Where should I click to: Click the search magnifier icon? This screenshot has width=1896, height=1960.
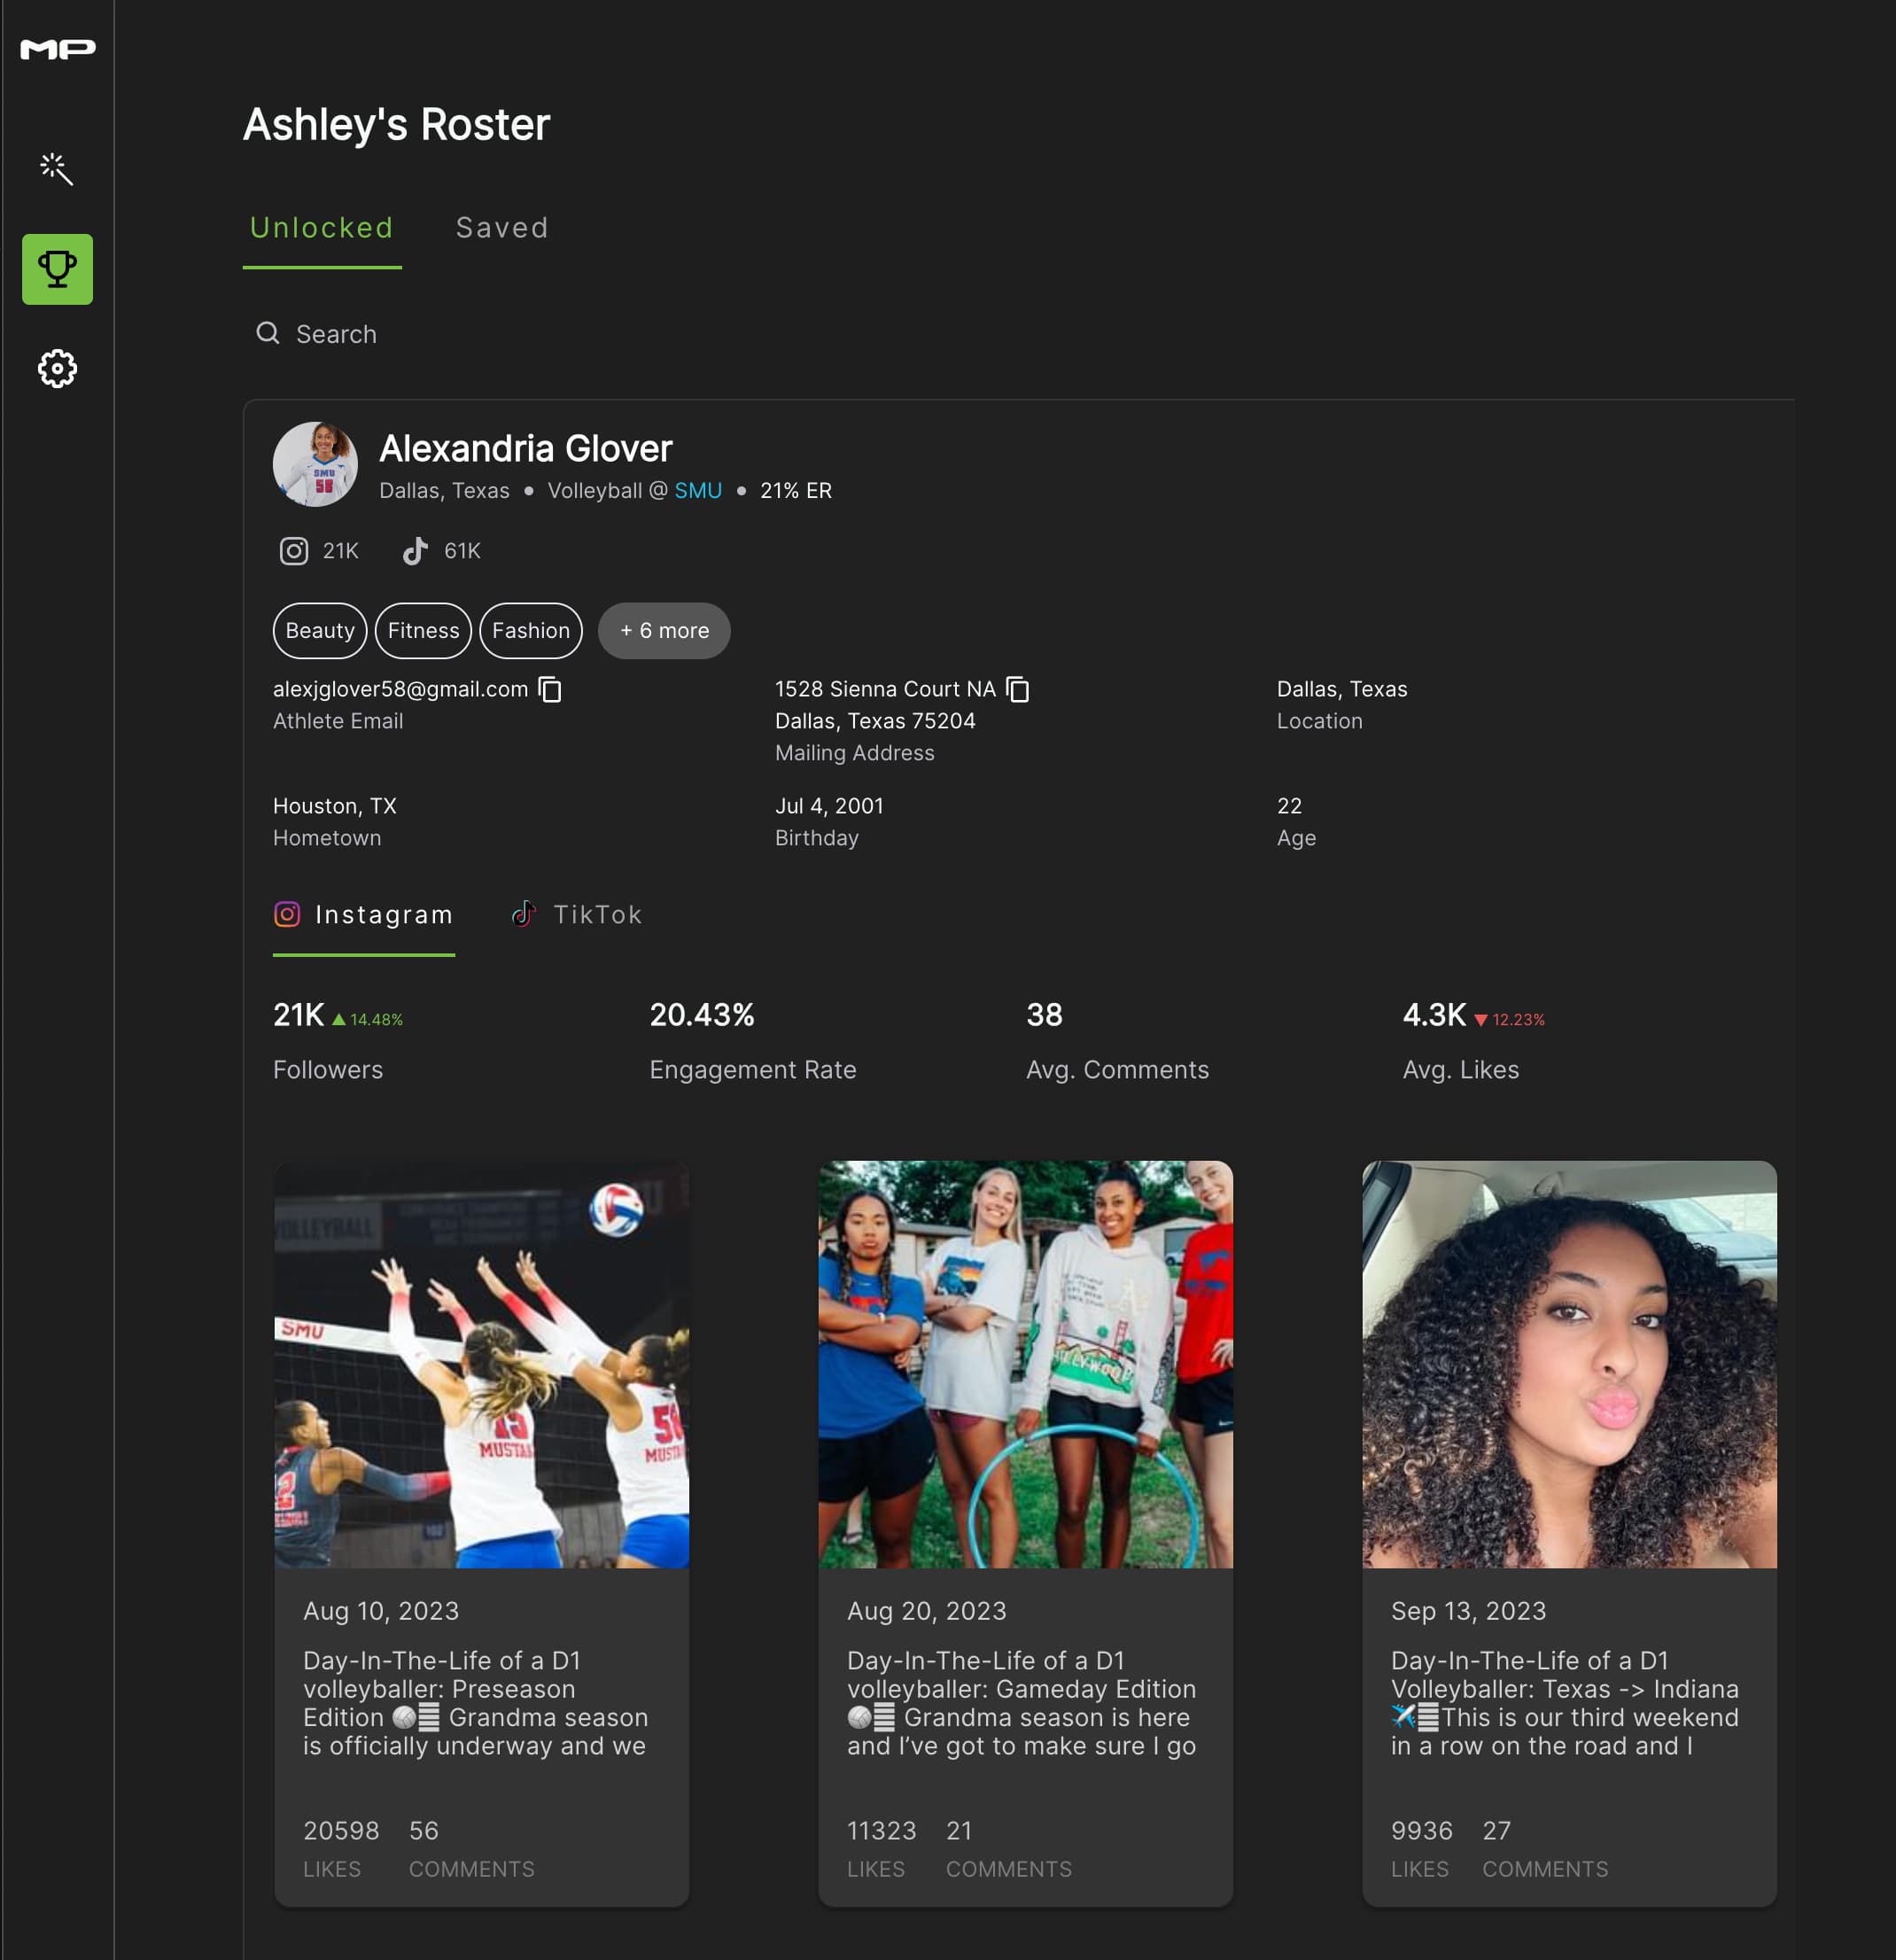(x=268, y=333)
